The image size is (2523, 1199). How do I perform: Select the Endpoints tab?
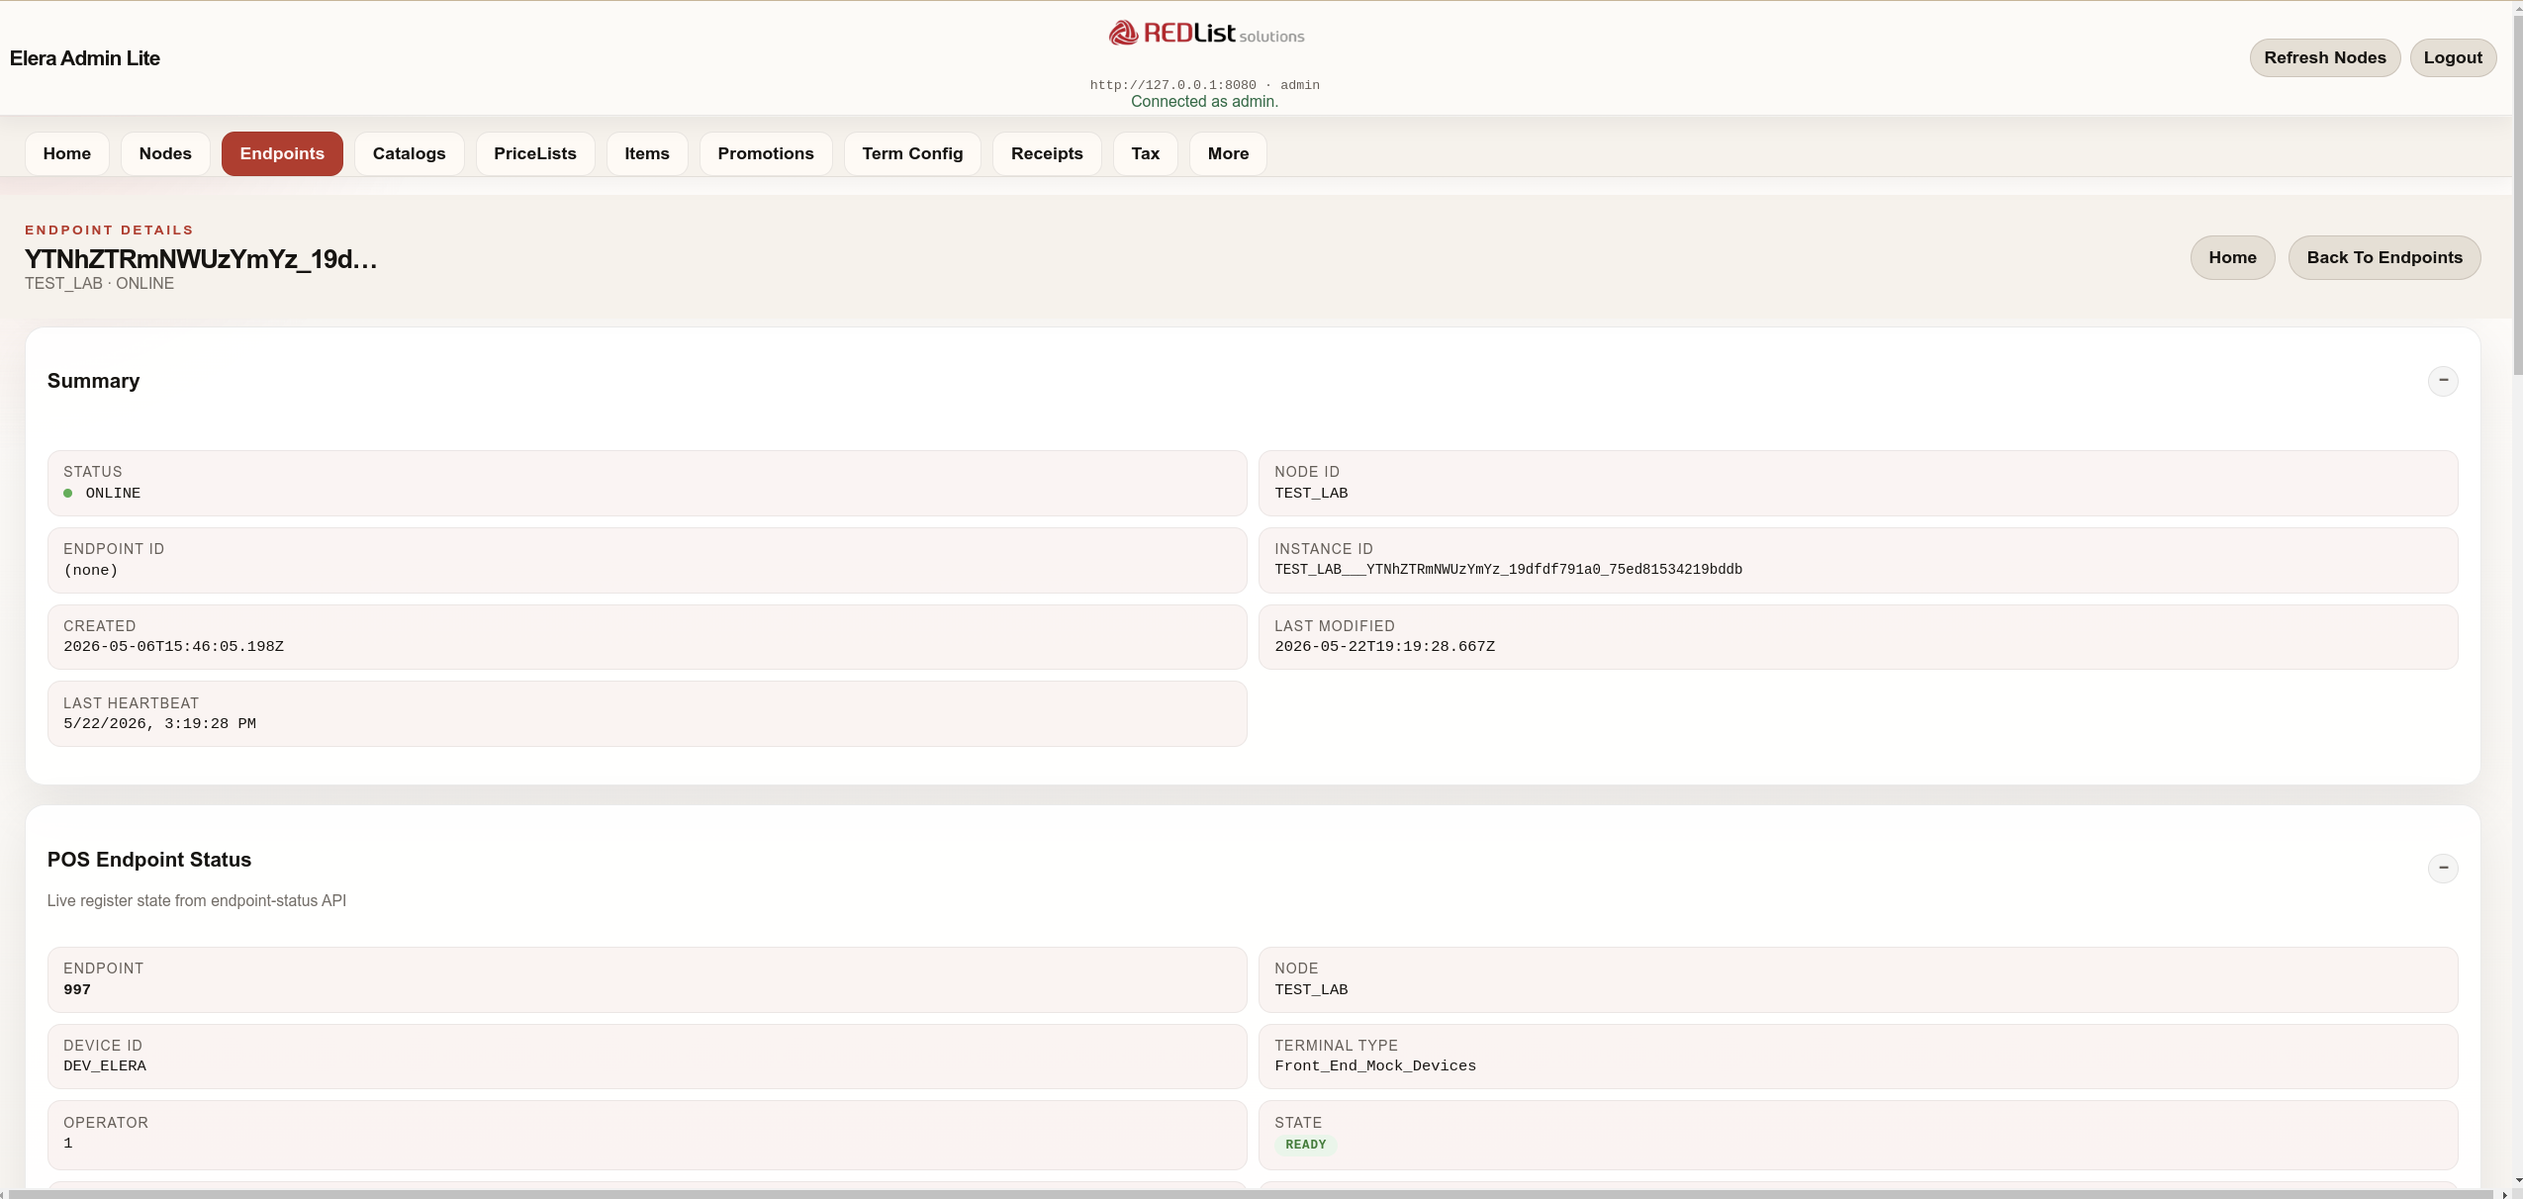pyautogui.click(x=282, y=153)
